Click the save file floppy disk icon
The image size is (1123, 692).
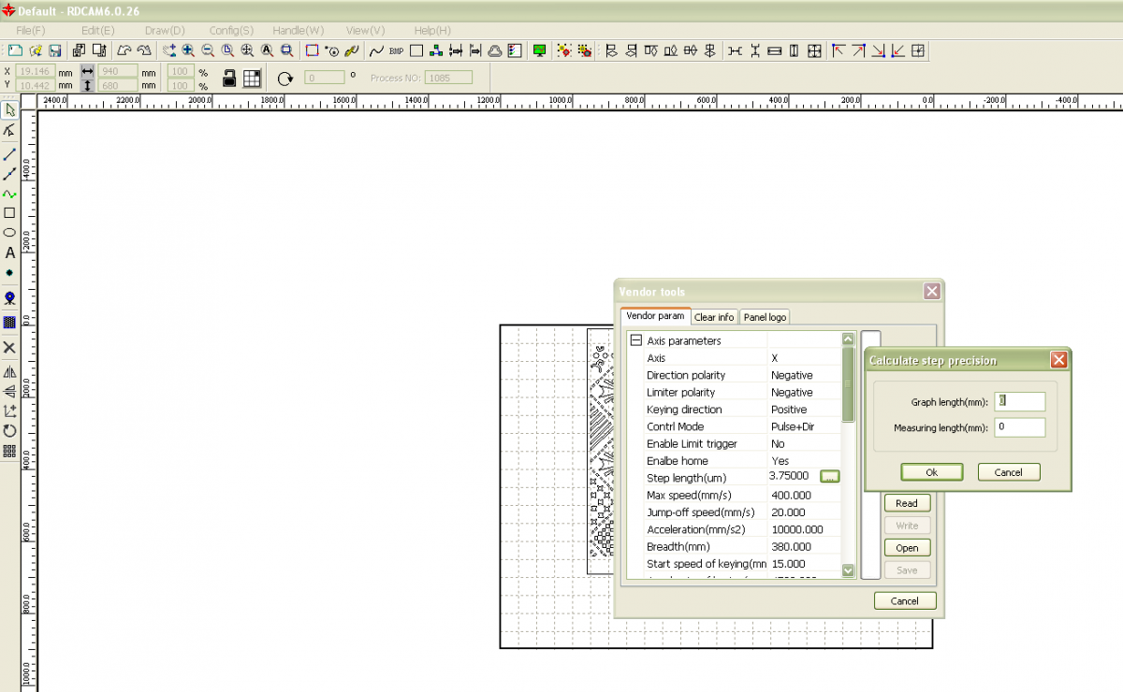coord(55,50)
